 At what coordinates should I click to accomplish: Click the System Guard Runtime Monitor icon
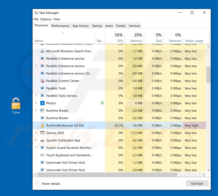pyautogui.click(x=42, y=148)
